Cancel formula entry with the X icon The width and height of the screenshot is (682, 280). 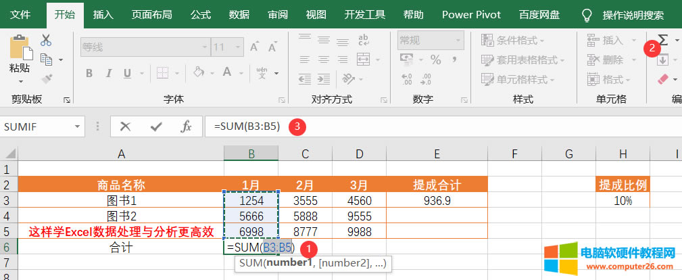(125, 126)
